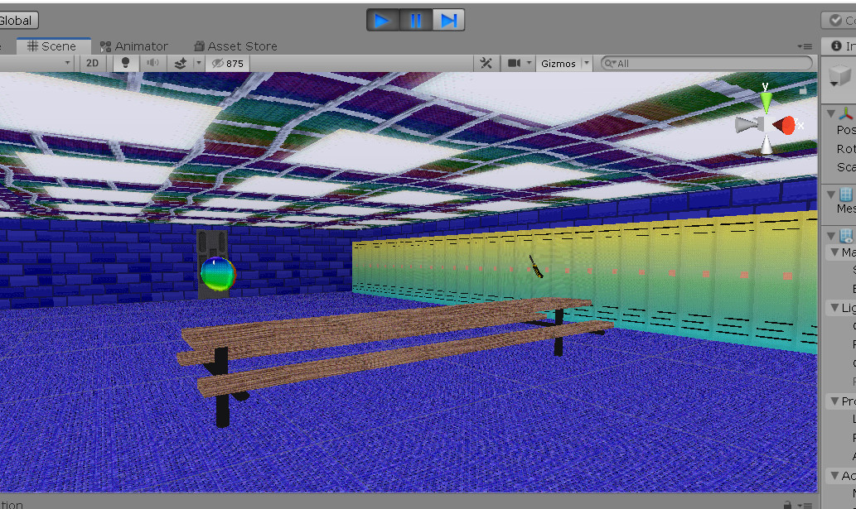Click the Global handle rotation button
Viewport: 856px width, 509px height.
[x=17, y=21]
